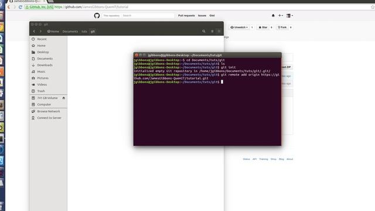375x211 pixels.
Task: Switch file manager to list view
Action: 212,31
